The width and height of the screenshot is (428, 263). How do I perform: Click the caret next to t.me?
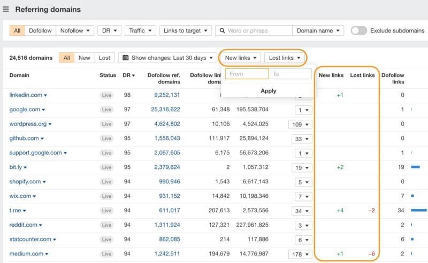(x=24, y=211)
